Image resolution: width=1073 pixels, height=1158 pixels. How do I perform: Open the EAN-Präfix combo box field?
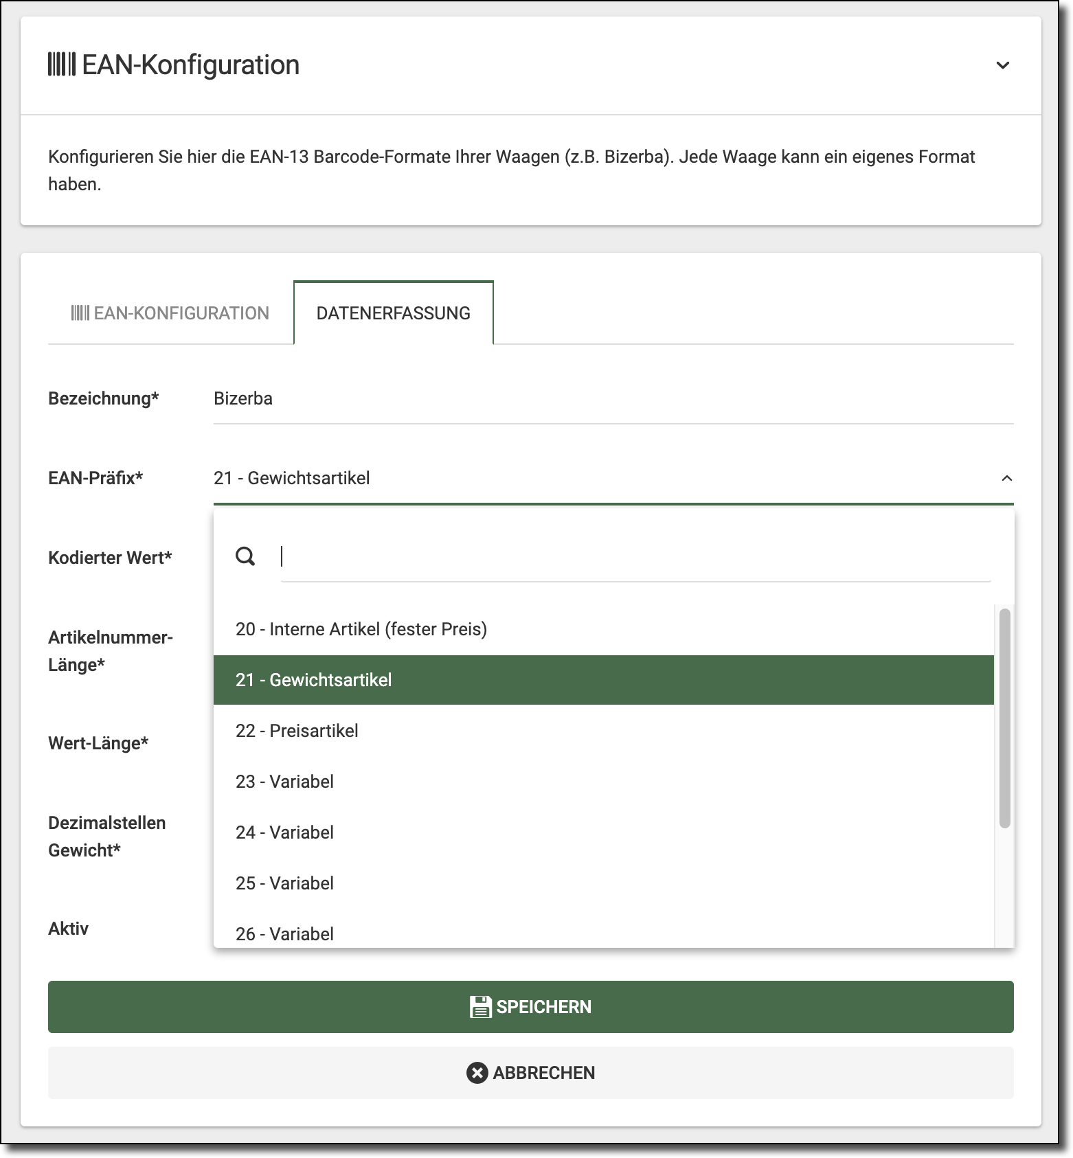coord(605,478)
